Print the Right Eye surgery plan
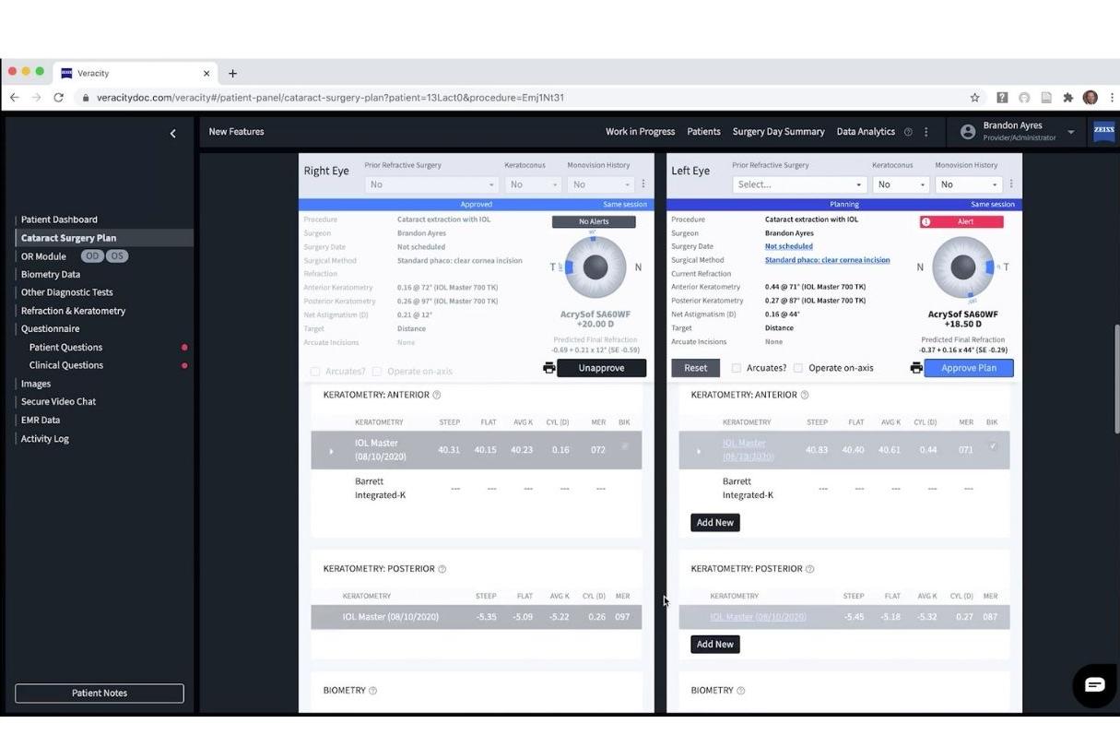This screenshot has width=1120, height=747. coord(548,368)
